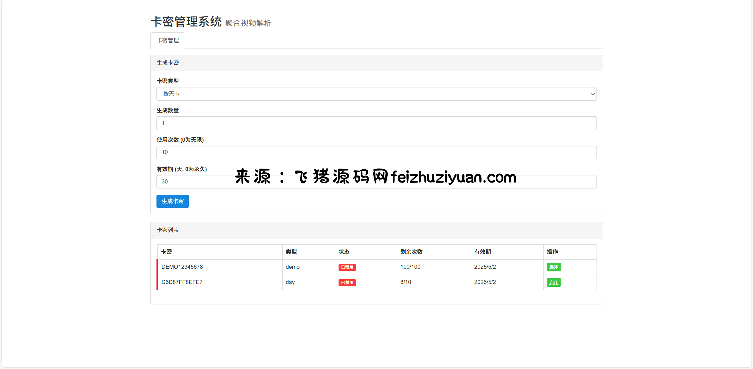Click the DEMO12345678 card key text
This screenshot has height=369, width=753.
(182, 267)
